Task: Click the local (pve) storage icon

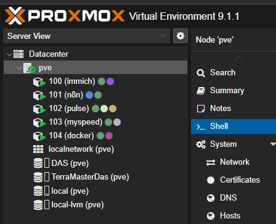Action: tap(38, 191)
